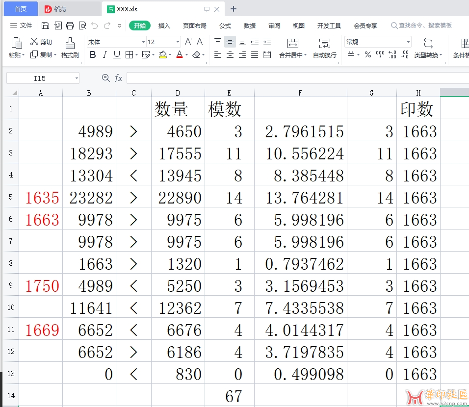
Task: Open the type conversion dropdown
Action: 428,48
